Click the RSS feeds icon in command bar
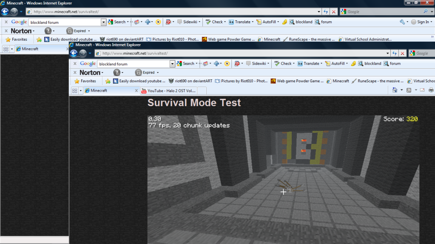435x244 pixels. (409, 90)
